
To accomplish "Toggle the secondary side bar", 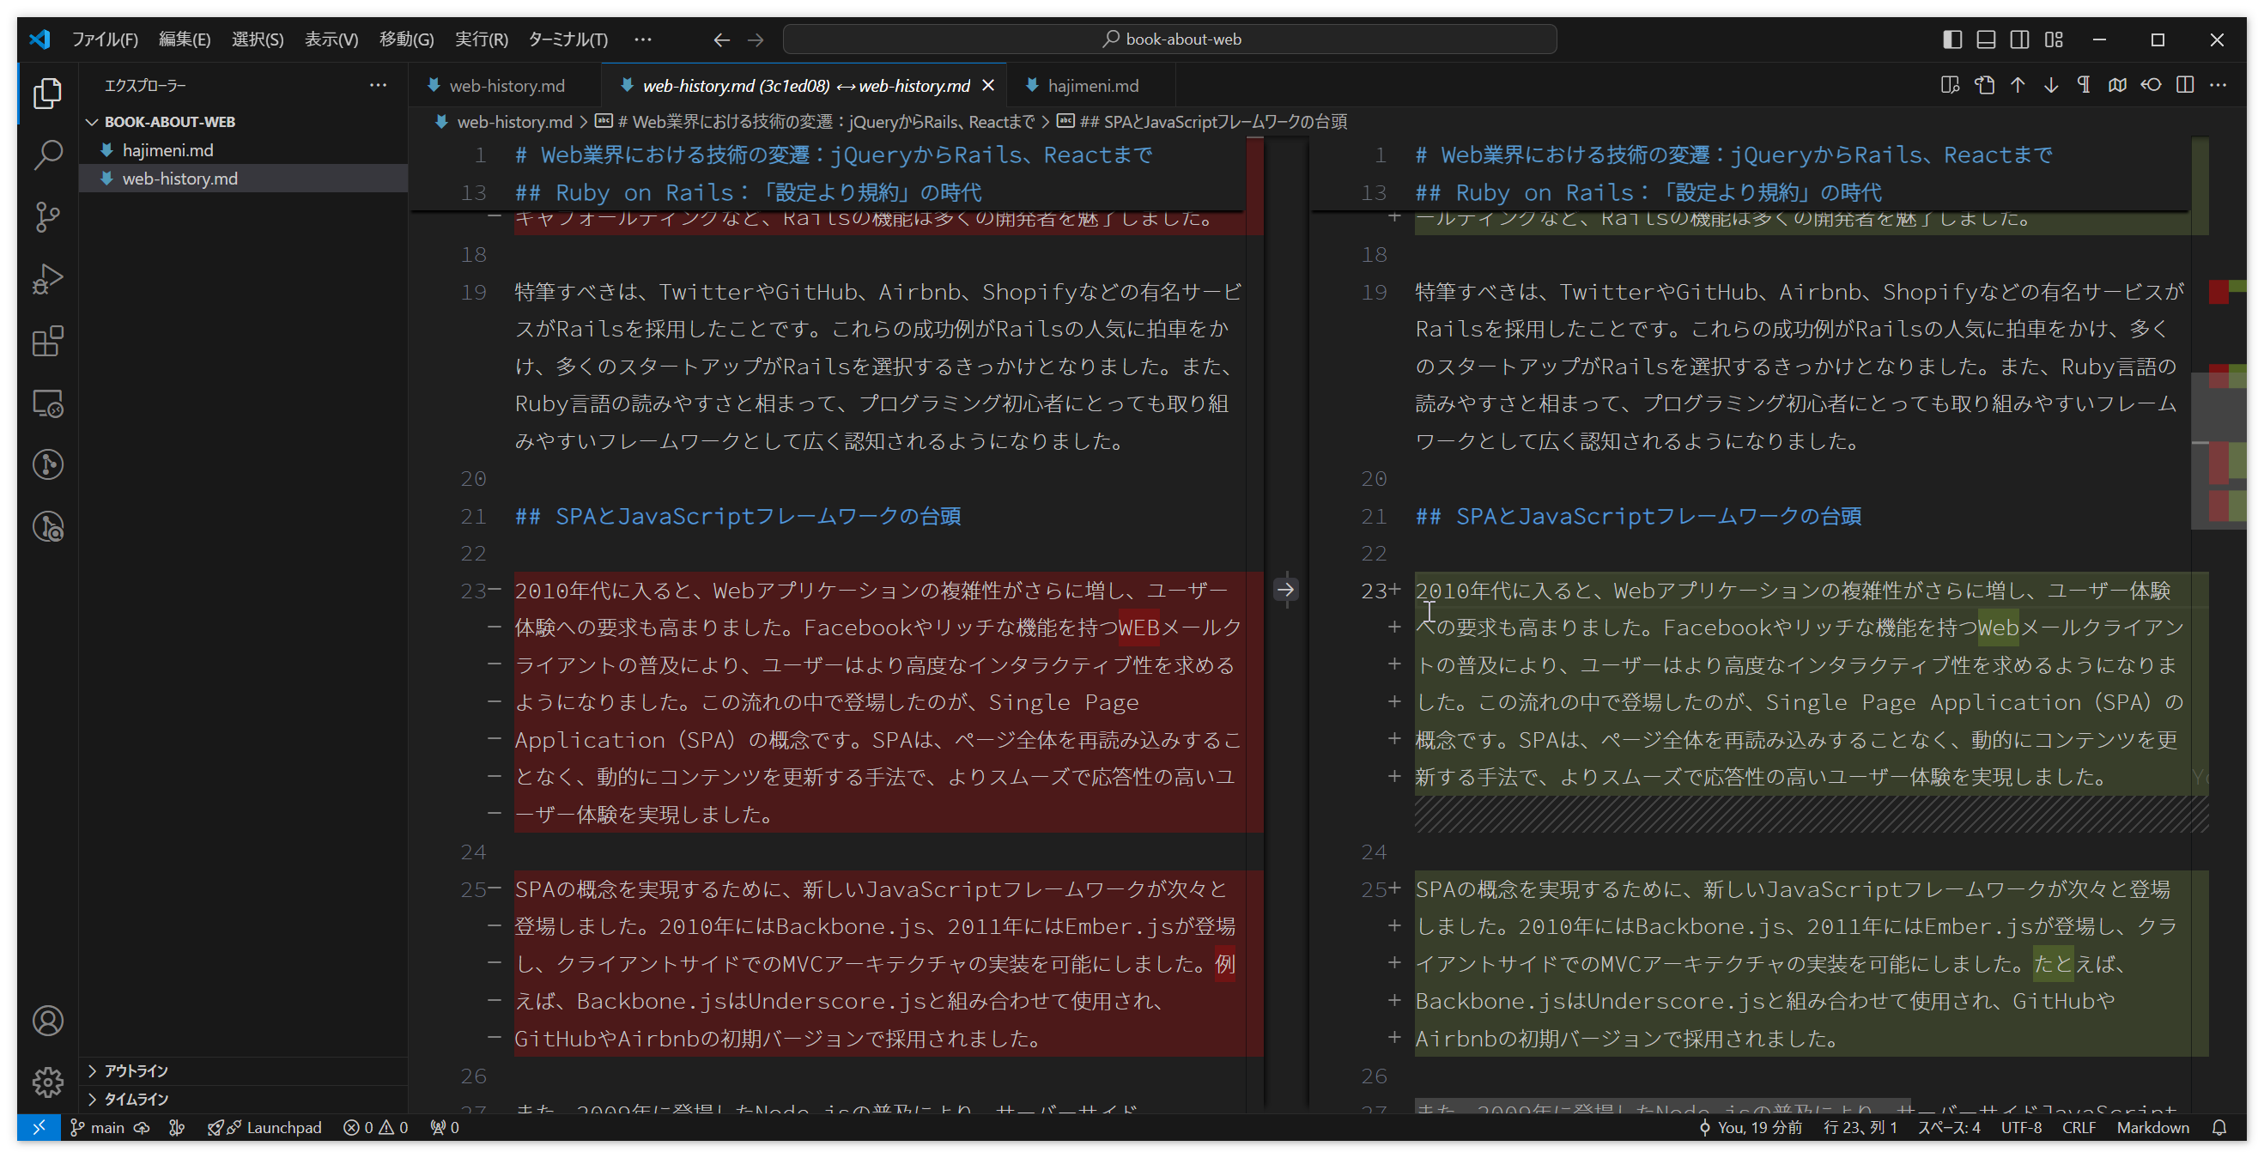I will (2019, 39).
